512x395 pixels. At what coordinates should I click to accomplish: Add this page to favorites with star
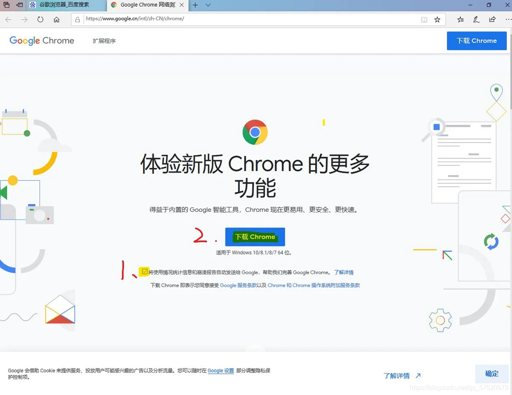[x=437, y=20]
